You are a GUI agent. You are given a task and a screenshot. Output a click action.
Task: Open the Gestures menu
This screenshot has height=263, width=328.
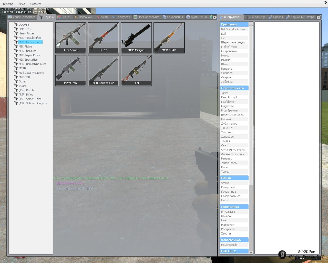coord(36,4)
